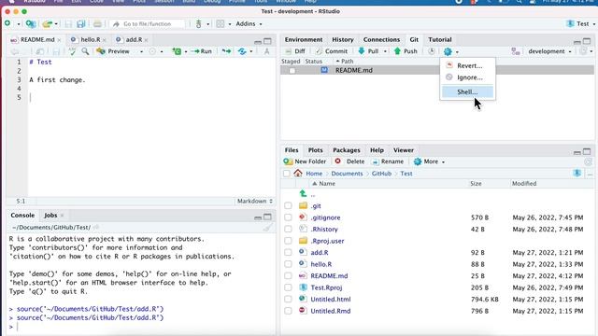
Task: Open README.md file link in Files
Action: pos(329,276)
